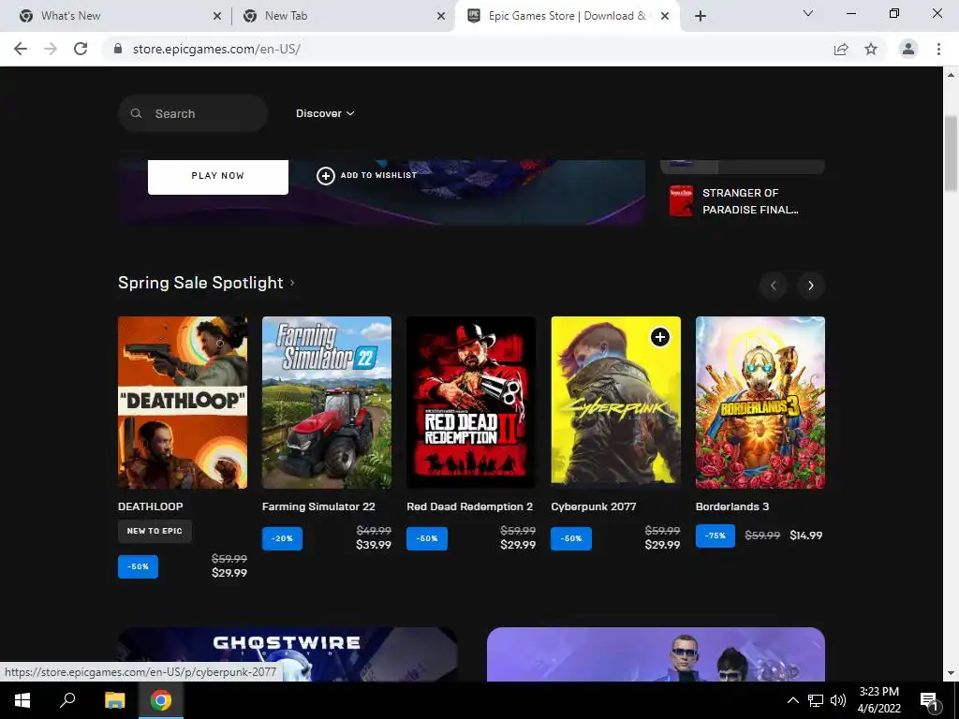Share this page using the share icon
959x719 pixels.
[841, 49]
